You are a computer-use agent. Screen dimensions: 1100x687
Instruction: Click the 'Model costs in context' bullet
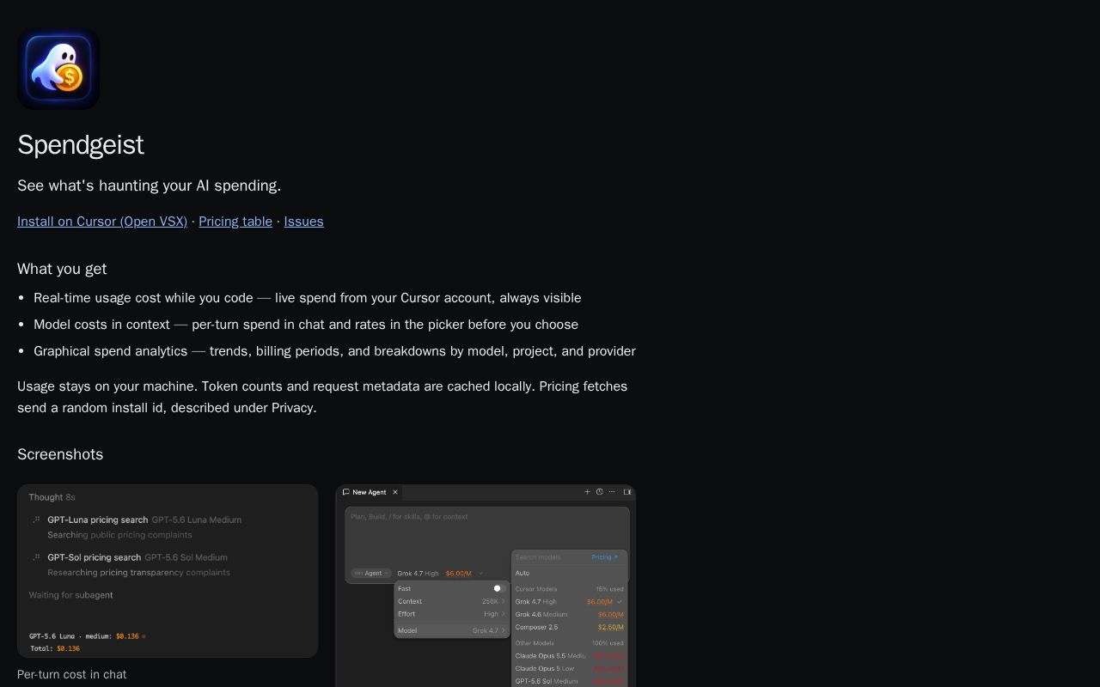pyautogui.click(x=306, y=325)
